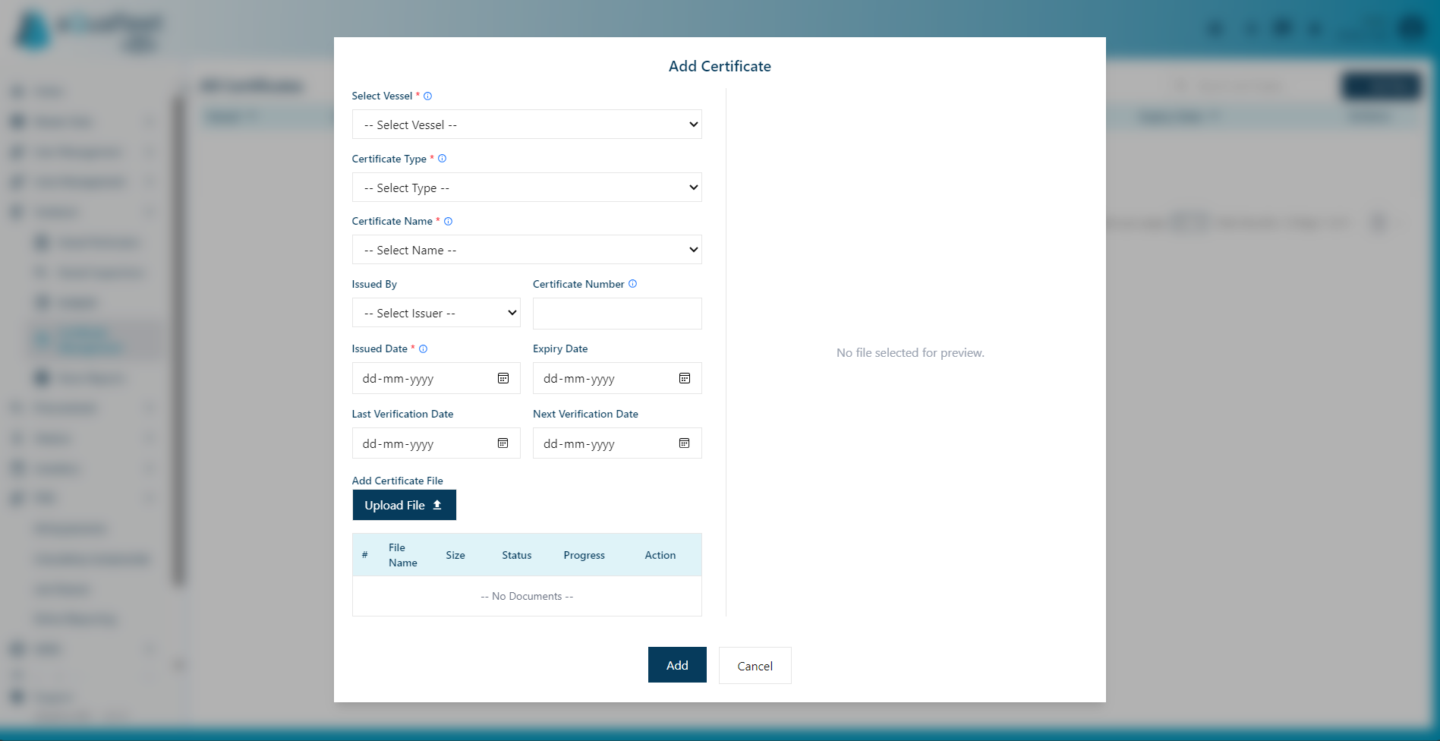Cancel the Add Certificate dialog
The height and width of the screenshot is (741, 1440).
tap(754, 665)
